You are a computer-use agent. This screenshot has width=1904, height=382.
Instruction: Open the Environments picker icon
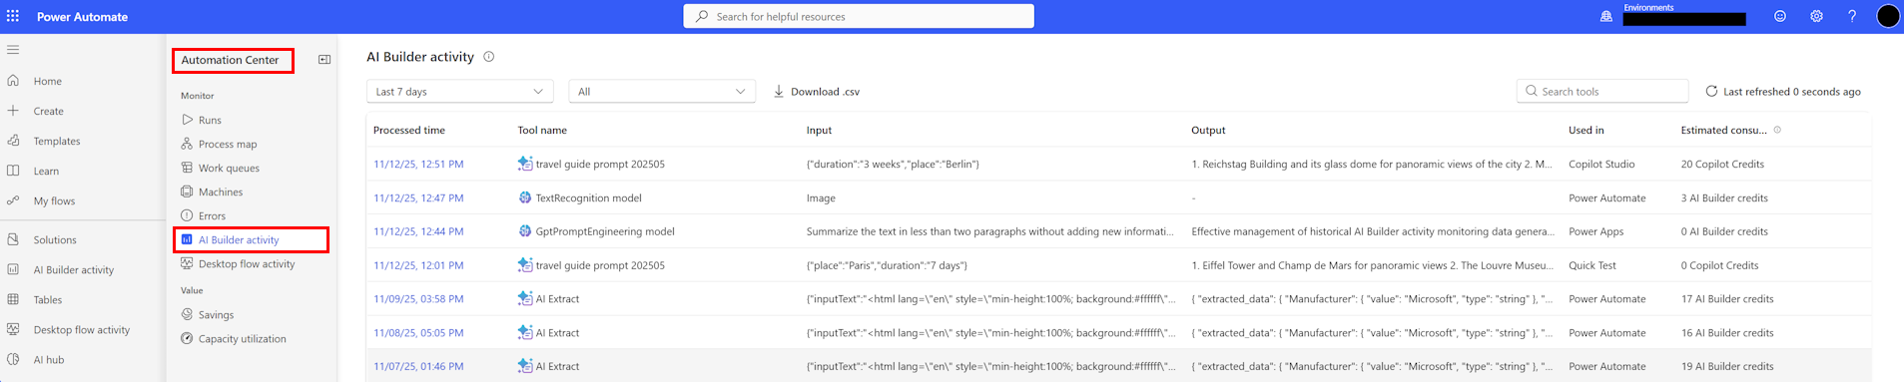coord(1606,16)
